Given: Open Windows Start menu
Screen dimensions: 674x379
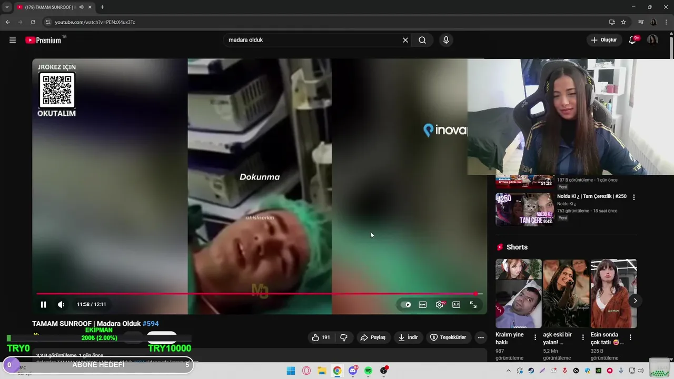Looking at the screenshot, I should pos(291,371).
